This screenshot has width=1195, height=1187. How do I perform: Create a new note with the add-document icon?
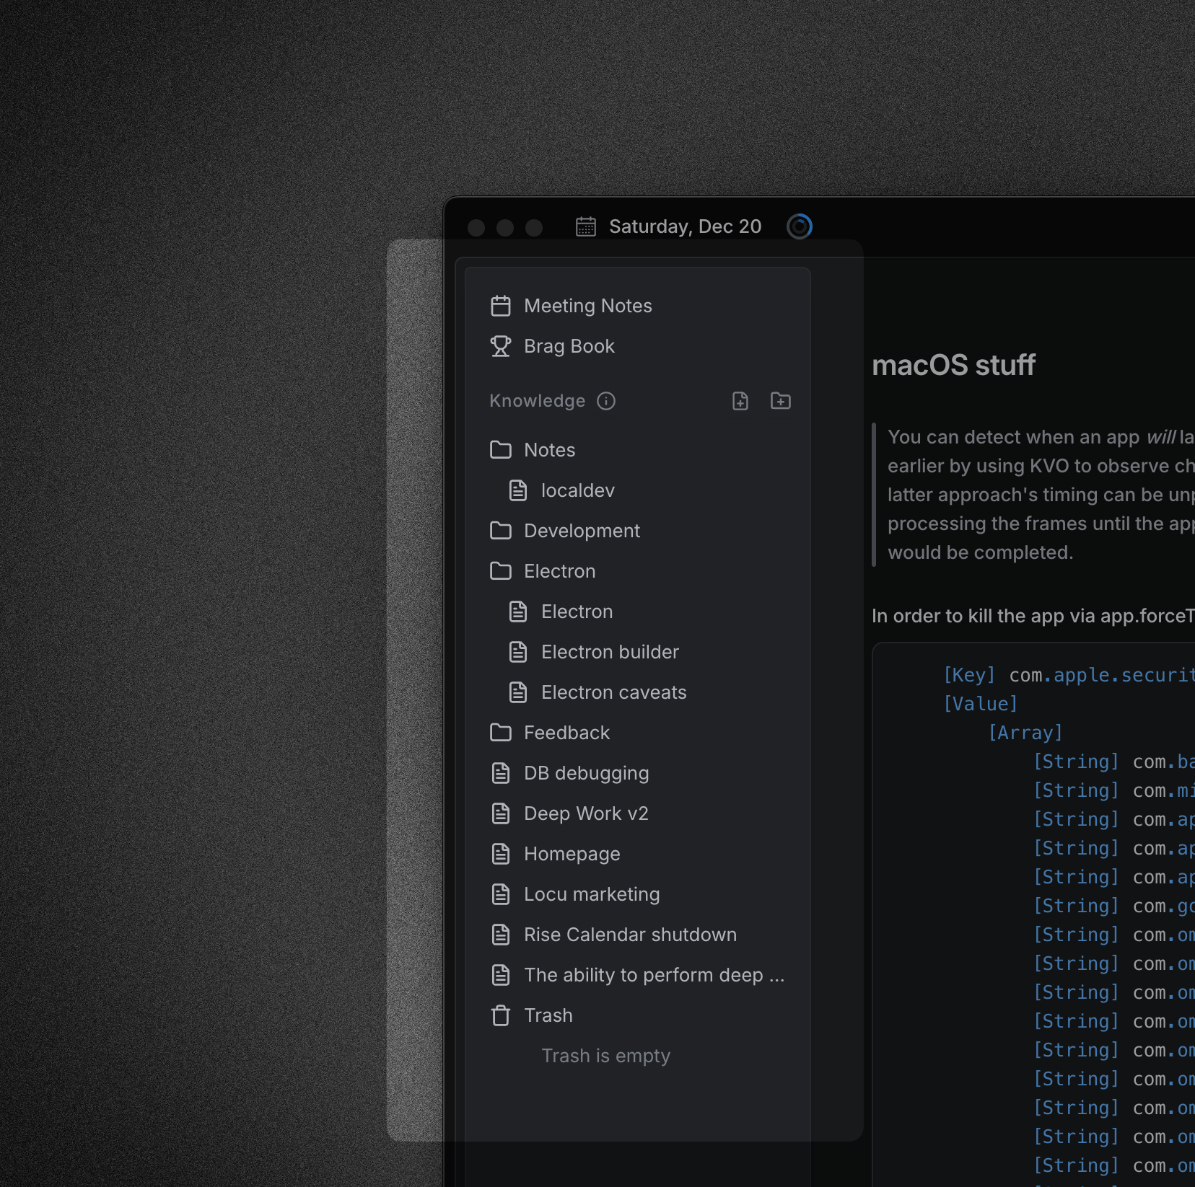click(740, 401)
